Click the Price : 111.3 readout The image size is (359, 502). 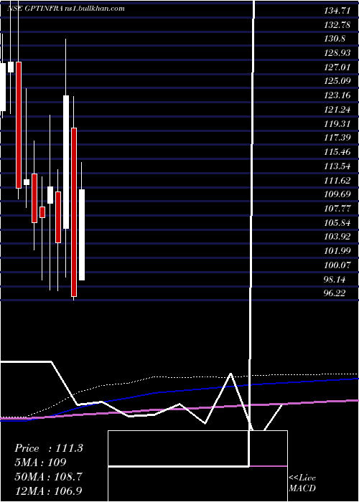[x=49, y=448]
